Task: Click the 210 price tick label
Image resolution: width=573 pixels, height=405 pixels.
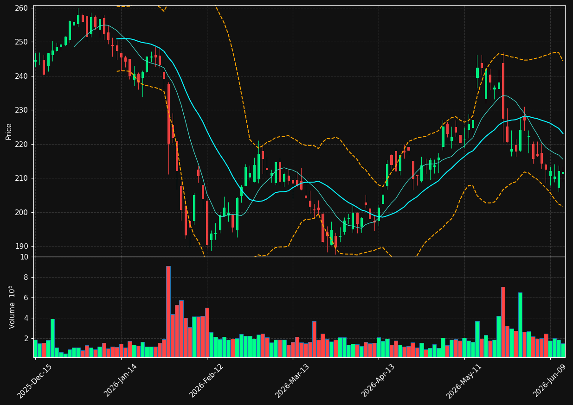Action: point(22,178)
